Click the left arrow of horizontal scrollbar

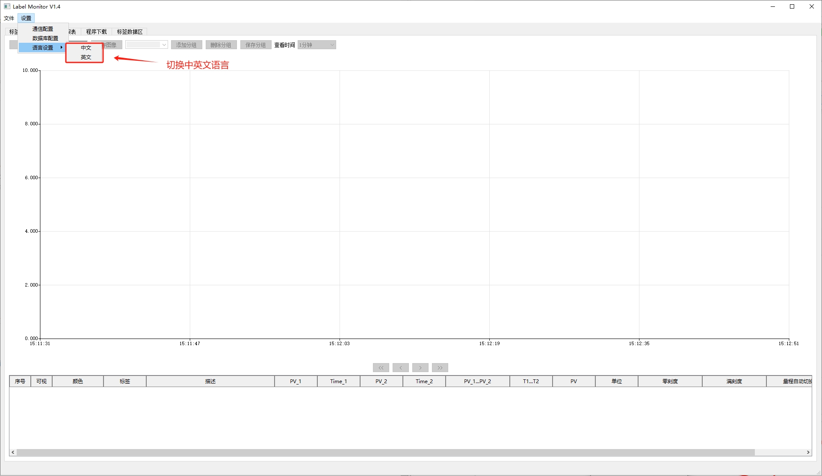click(x=13, y=452)
